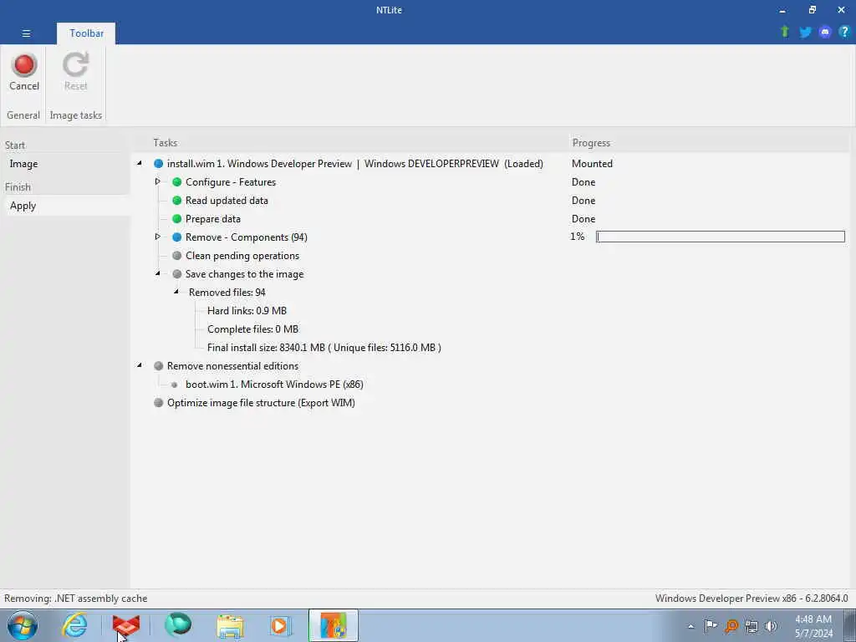
Task: Click the Tasks column header
Action: (166, 142)
